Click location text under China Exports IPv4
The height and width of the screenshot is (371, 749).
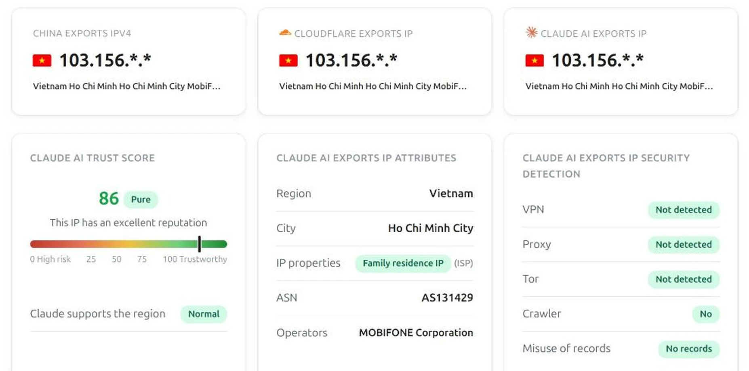click(126, 86)
